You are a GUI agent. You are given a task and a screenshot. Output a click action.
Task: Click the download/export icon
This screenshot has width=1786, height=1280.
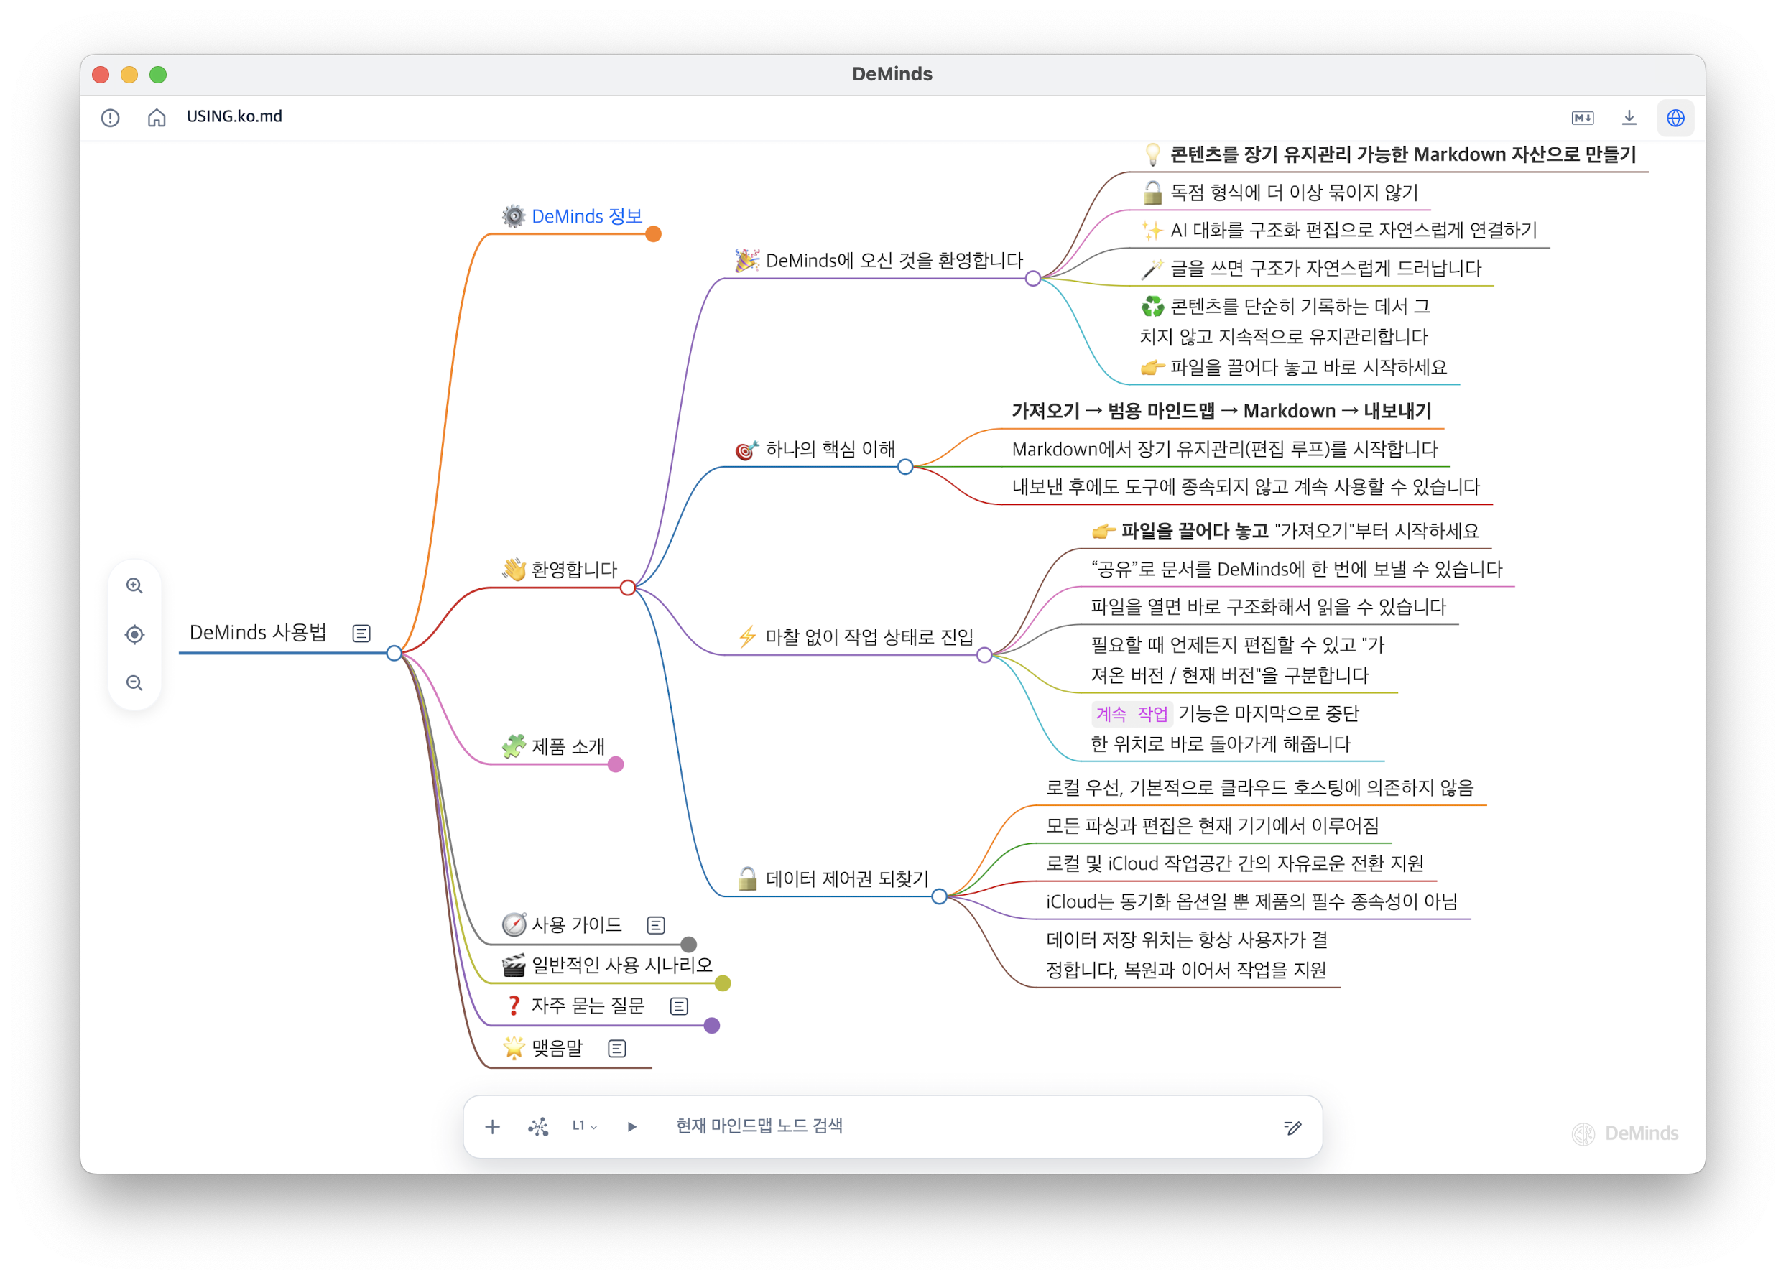tap(1629, 117)
